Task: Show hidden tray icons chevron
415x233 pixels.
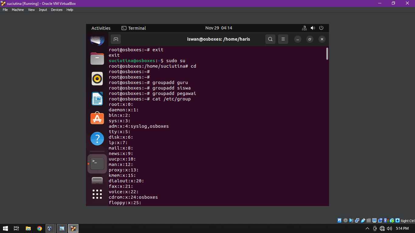Action: (367, 228)
